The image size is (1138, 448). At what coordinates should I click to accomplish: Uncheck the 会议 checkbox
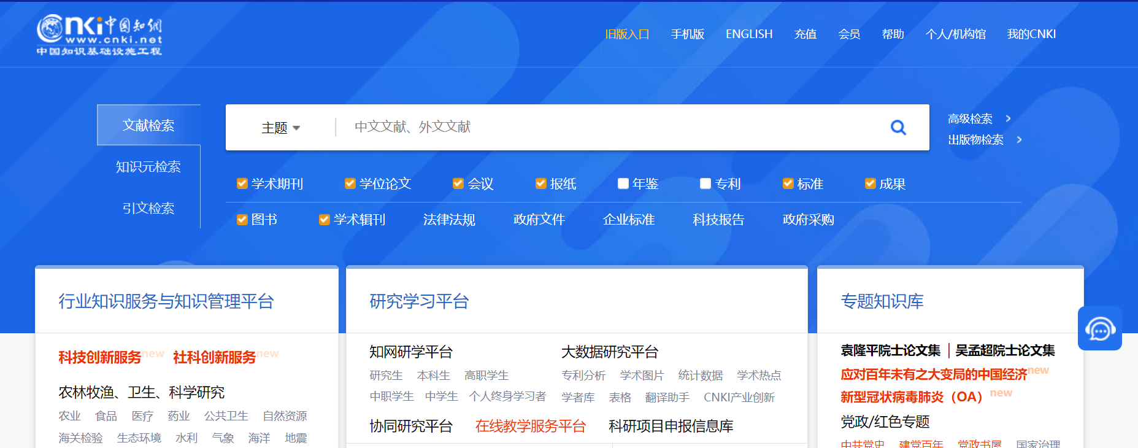(458, 183)
